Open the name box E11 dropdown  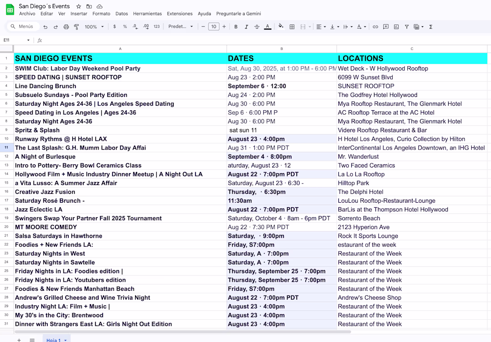(28, 40)
